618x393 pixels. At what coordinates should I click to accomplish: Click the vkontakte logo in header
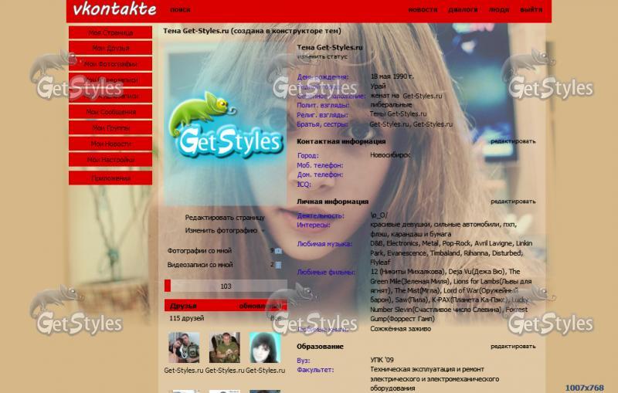point(114,10)
